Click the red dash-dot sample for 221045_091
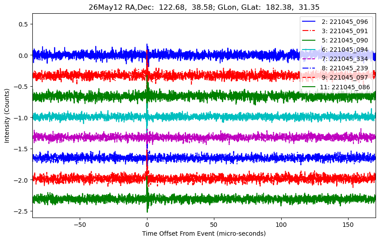Image resolution: width=380 pixels, height=241 pixels. (309, 31)
